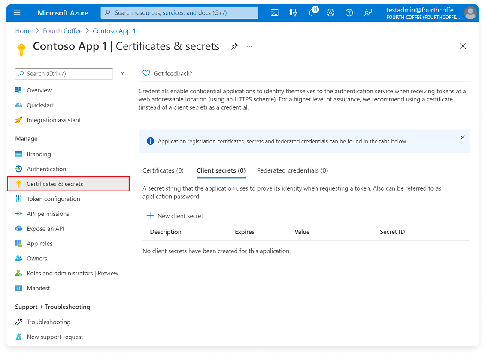Open the hamburger portal menu

point(17,13)
